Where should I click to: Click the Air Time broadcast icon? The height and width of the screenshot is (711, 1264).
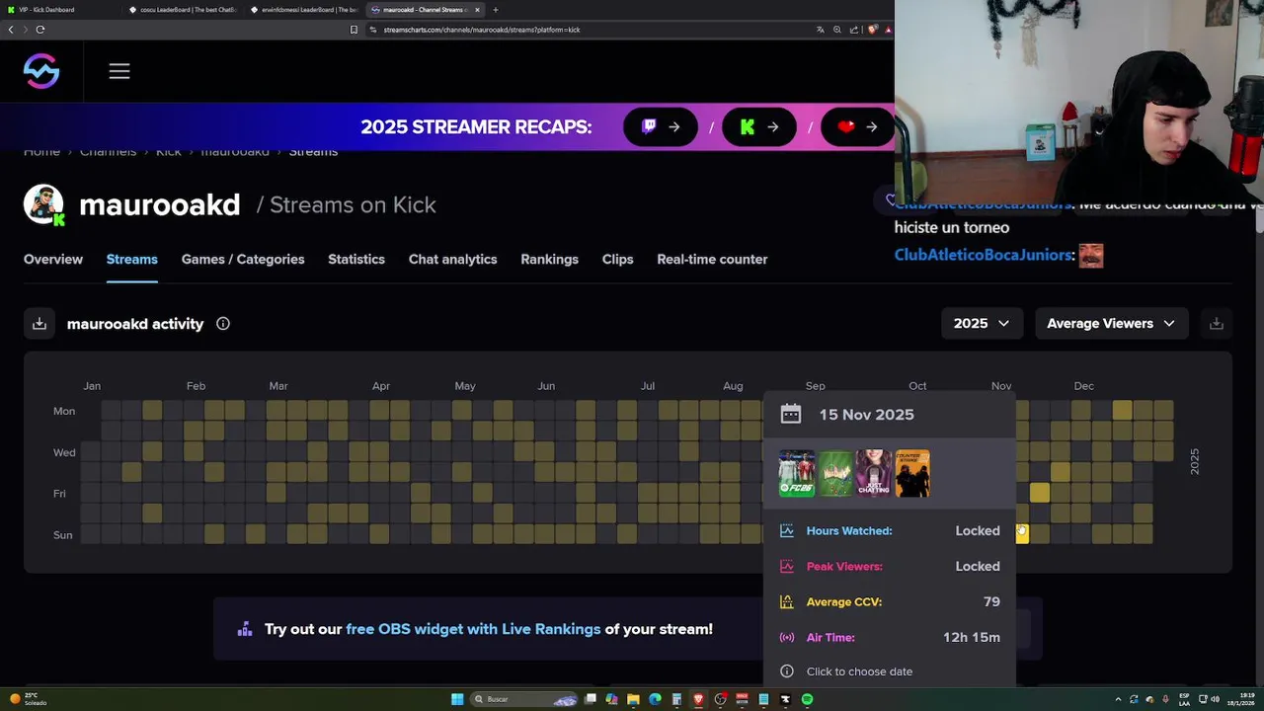tap(787, 637)
